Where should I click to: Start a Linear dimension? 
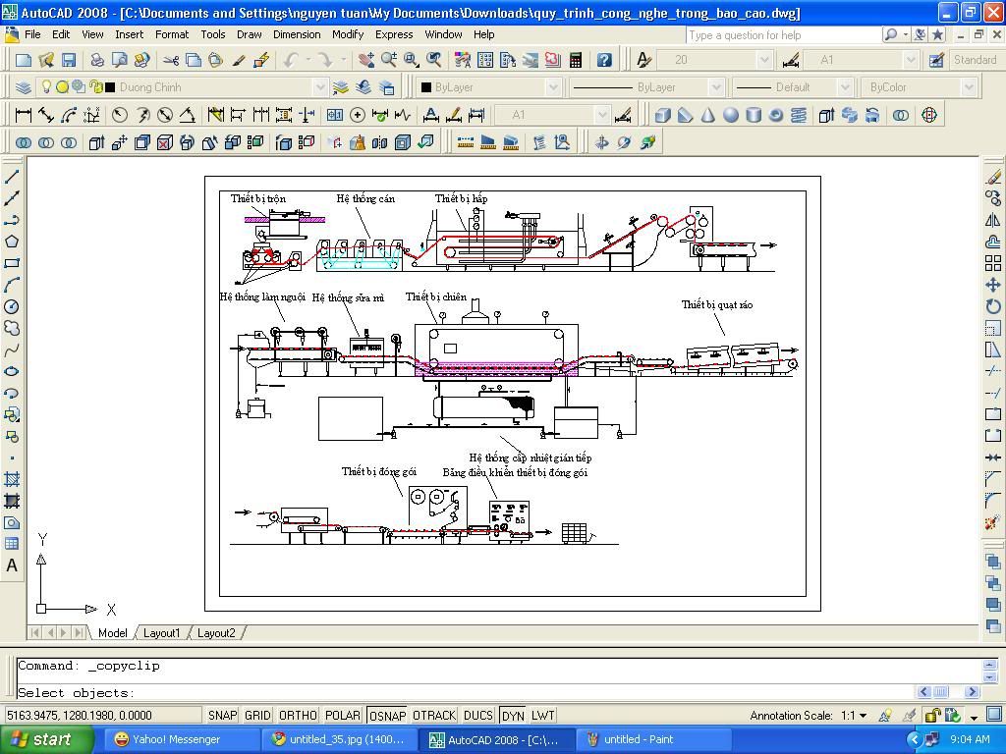(x=24, y=116)
